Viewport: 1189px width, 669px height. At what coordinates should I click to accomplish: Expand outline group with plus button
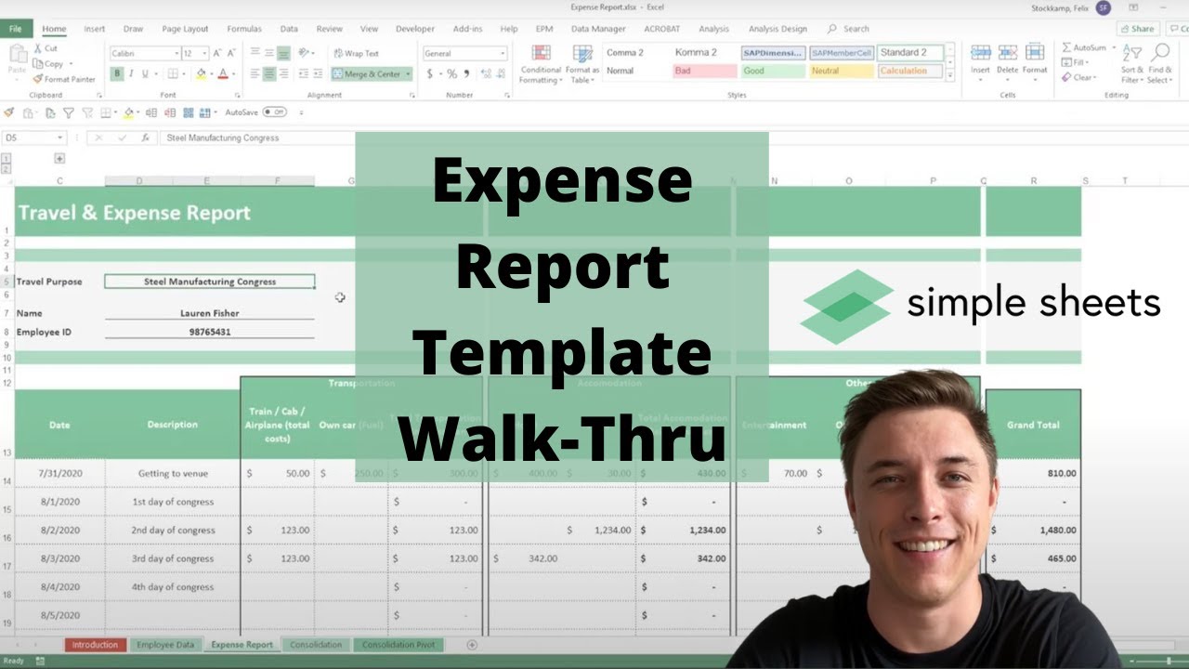pos(59,158)
